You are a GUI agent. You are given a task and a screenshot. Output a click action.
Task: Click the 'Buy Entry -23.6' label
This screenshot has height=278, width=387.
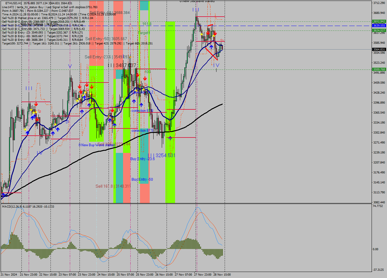coord(142,159)
